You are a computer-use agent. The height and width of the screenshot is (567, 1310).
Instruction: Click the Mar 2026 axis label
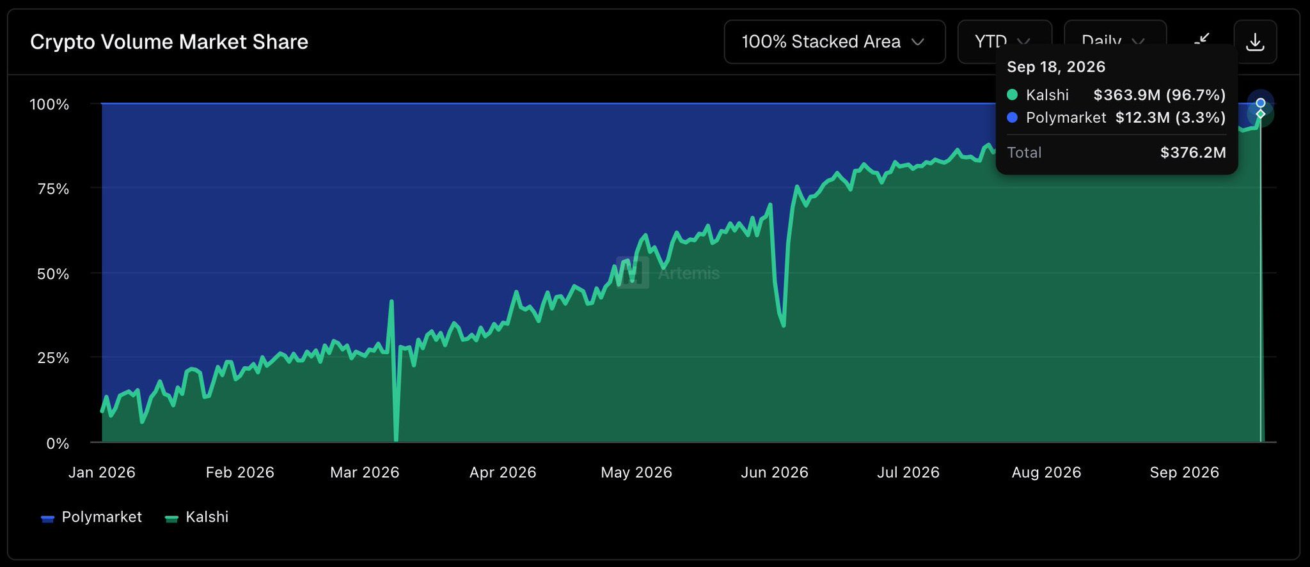tap(365, 472)
